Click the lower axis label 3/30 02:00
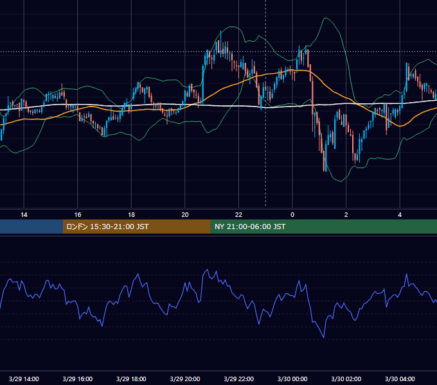Screen dimensions: 437x385 click(346, 379)
